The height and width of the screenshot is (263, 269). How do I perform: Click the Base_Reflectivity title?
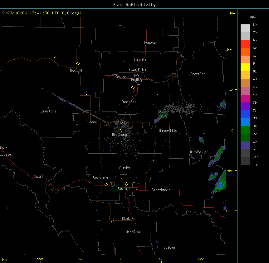[x=134, y=5]
